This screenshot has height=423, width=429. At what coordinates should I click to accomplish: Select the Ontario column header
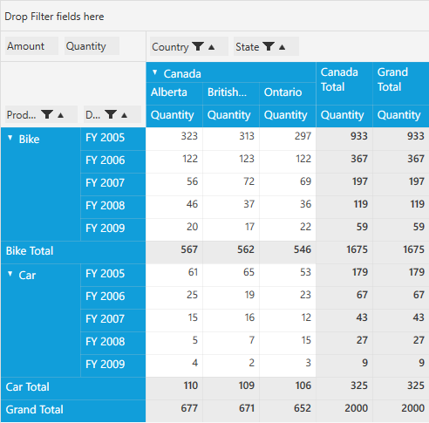288,93
